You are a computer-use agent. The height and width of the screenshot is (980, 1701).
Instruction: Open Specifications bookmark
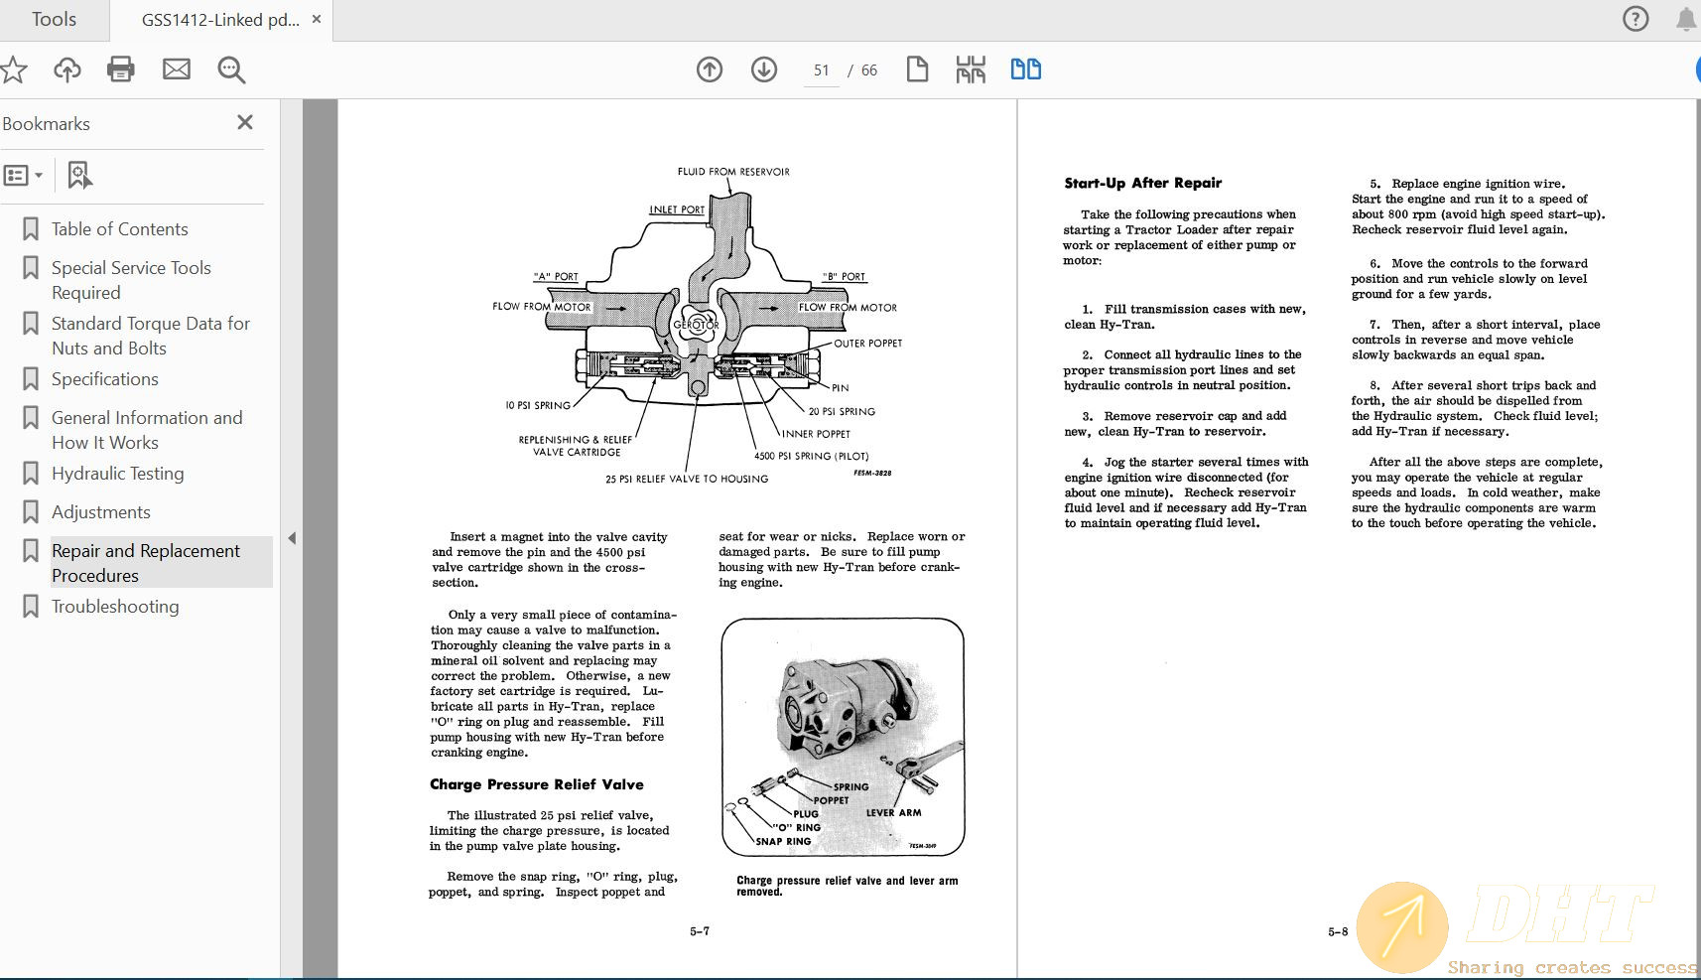click(x=105, y=379)
